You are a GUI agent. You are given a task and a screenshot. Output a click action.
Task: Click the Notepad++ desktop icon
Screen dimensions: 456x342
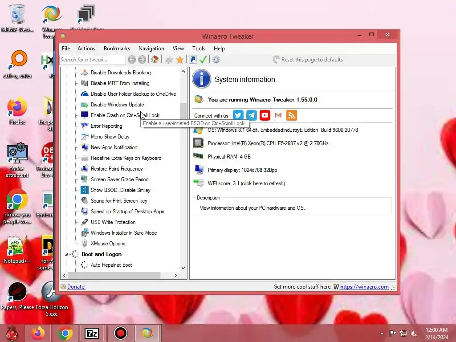pyautogui.click(x=17, y=249)
